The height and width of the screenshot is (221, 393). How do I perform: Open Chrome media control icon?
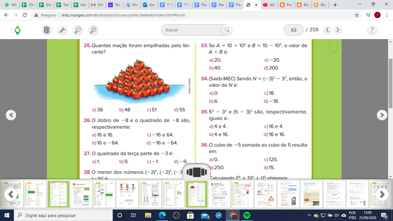368,15
